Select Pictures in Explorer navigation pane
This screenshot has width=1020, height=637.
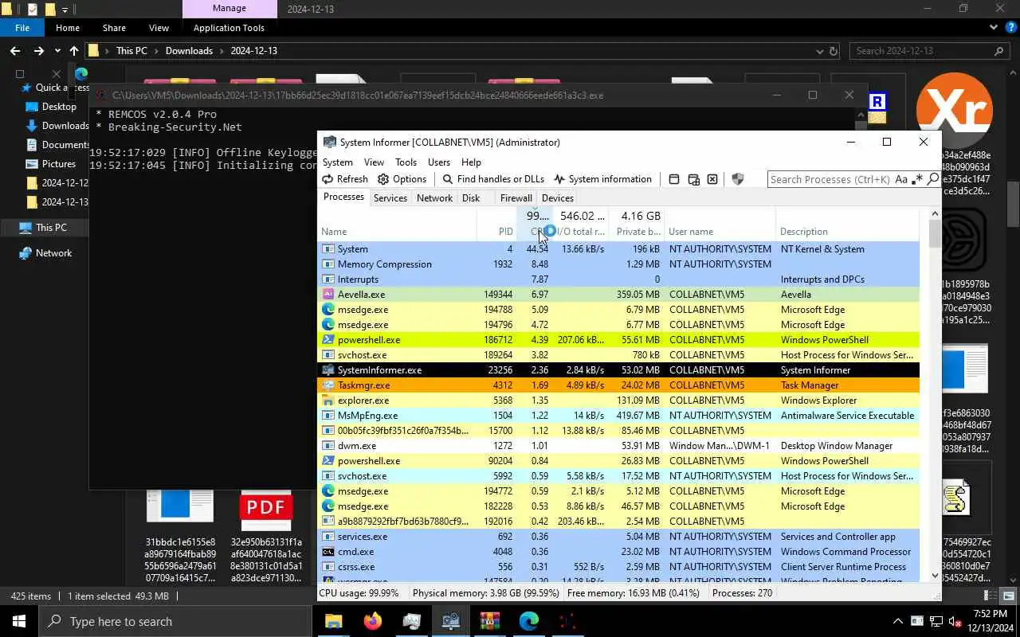pos(58,164)
